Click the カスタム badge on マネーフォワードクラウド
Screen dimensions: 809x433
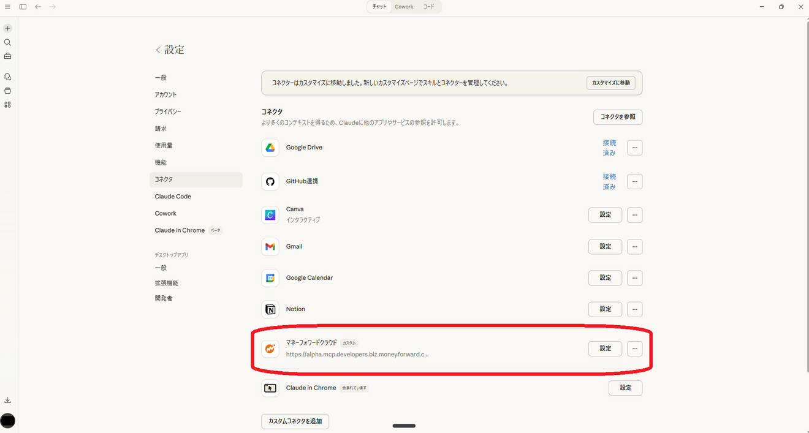(x=349, y=344)
